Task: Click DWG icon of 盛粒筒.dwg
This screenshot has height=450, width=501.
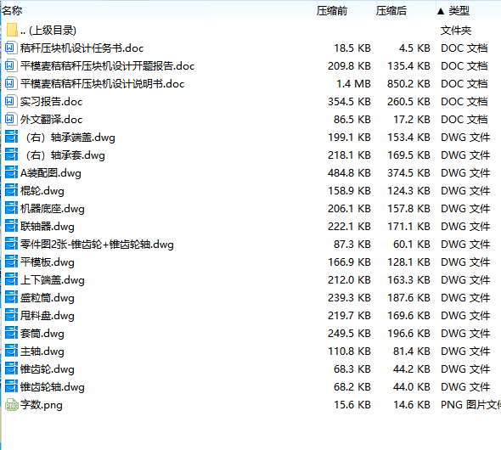Action: [11, 298]
